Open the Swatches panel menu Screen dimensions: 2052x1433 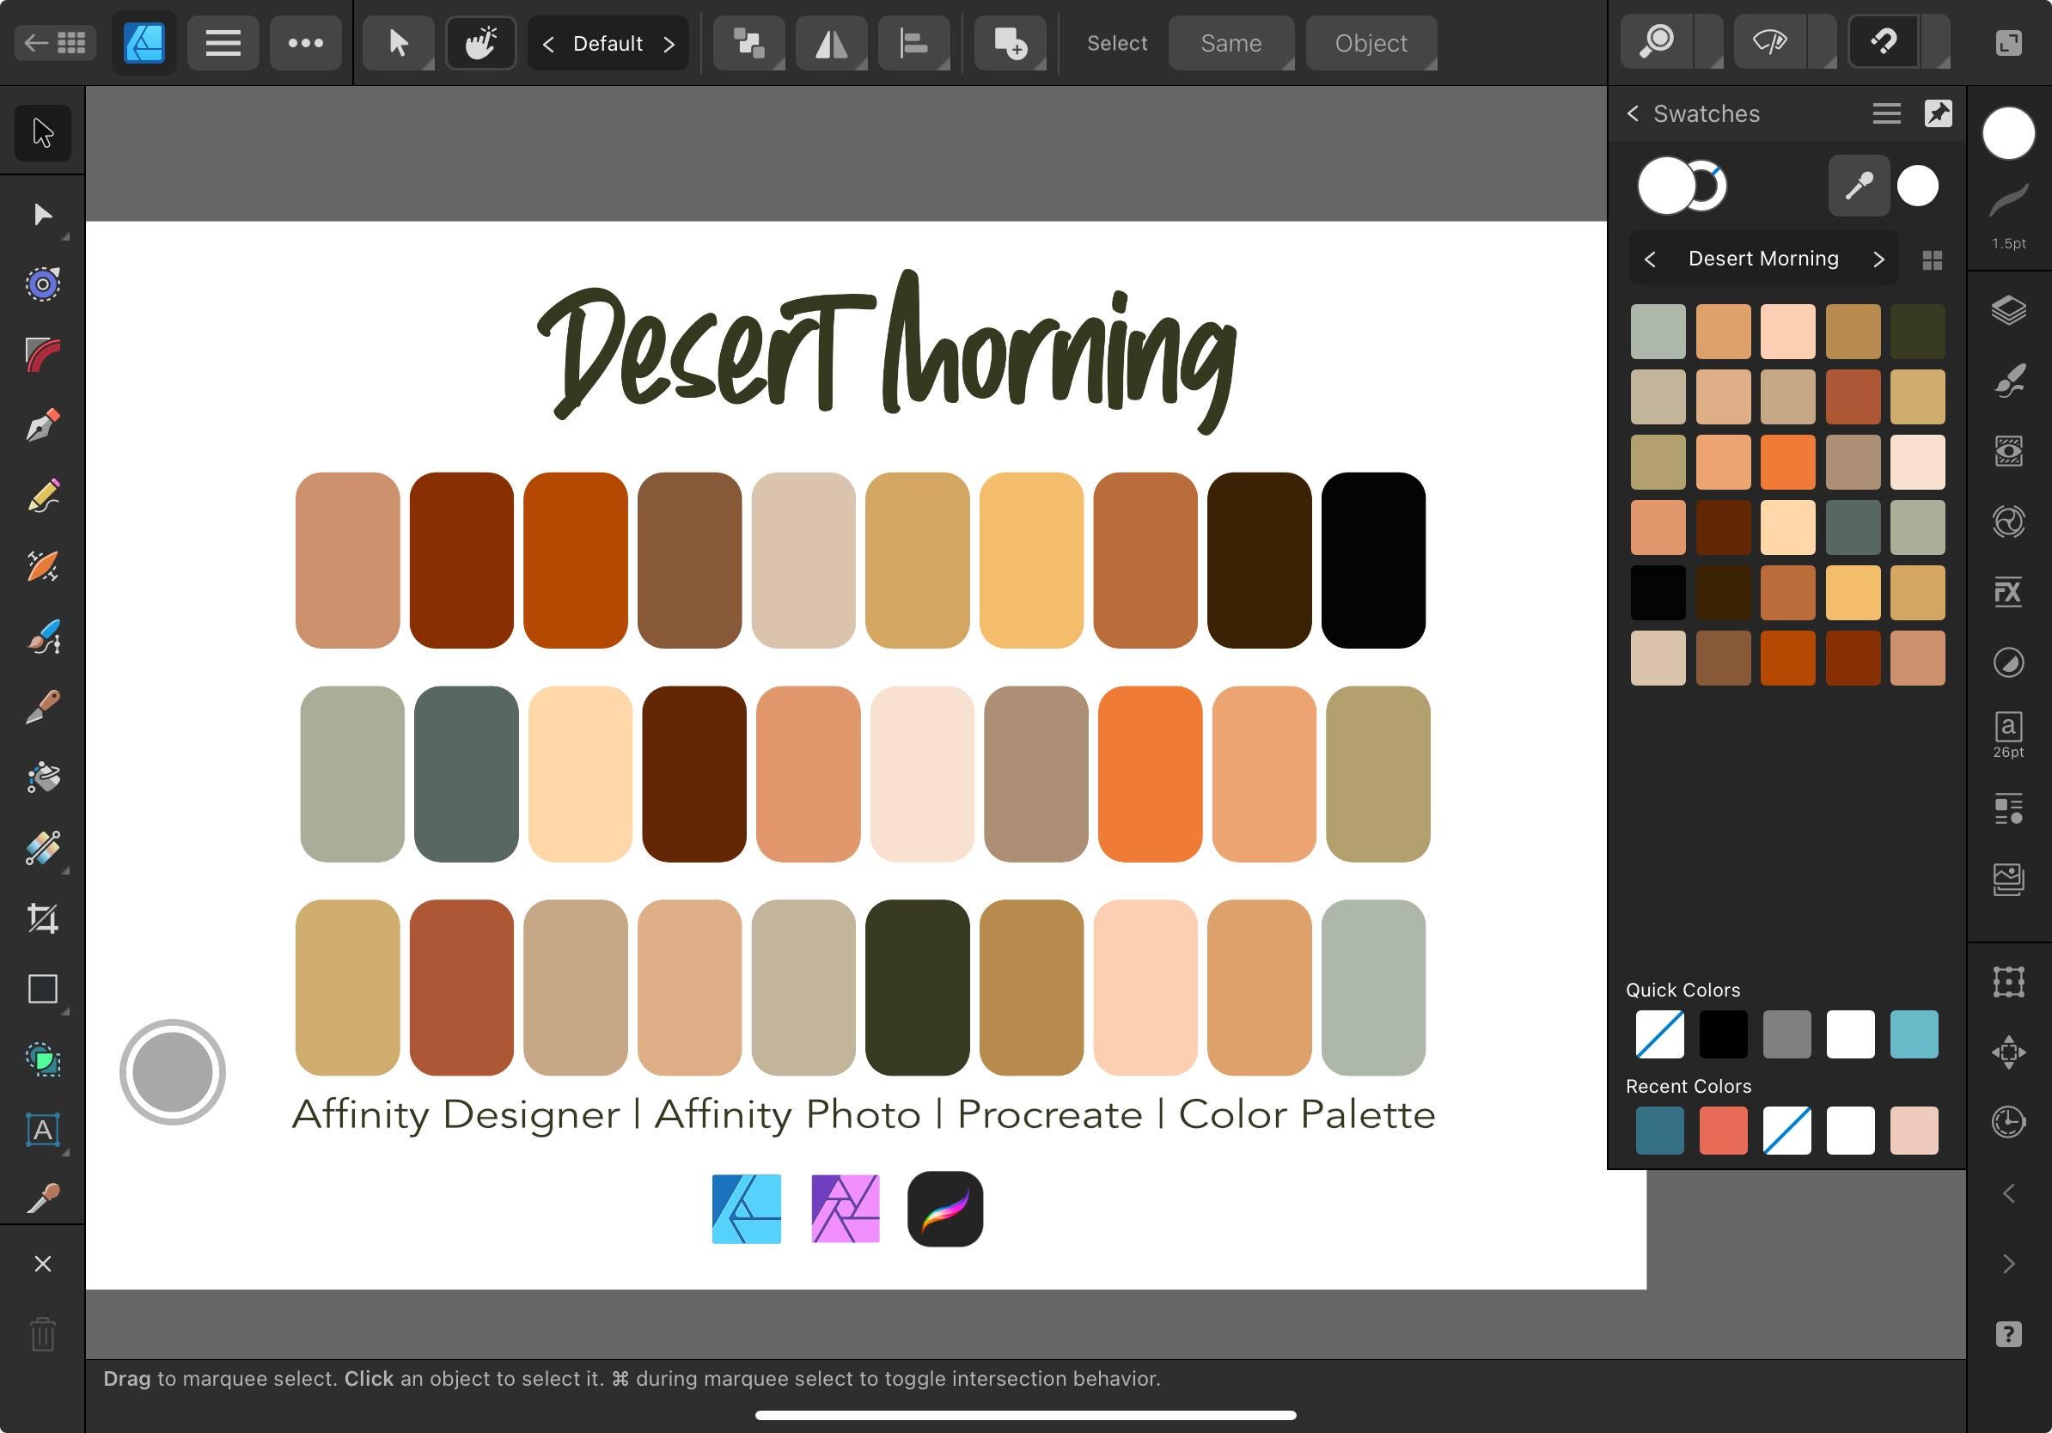pos(1886,113)
